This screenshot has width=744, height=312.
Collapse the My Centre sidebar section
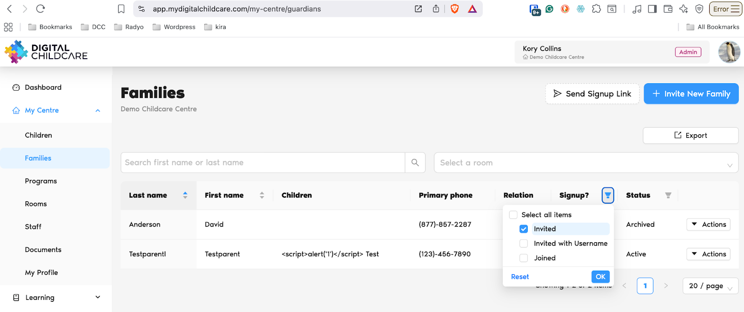(x=98, y=111)
